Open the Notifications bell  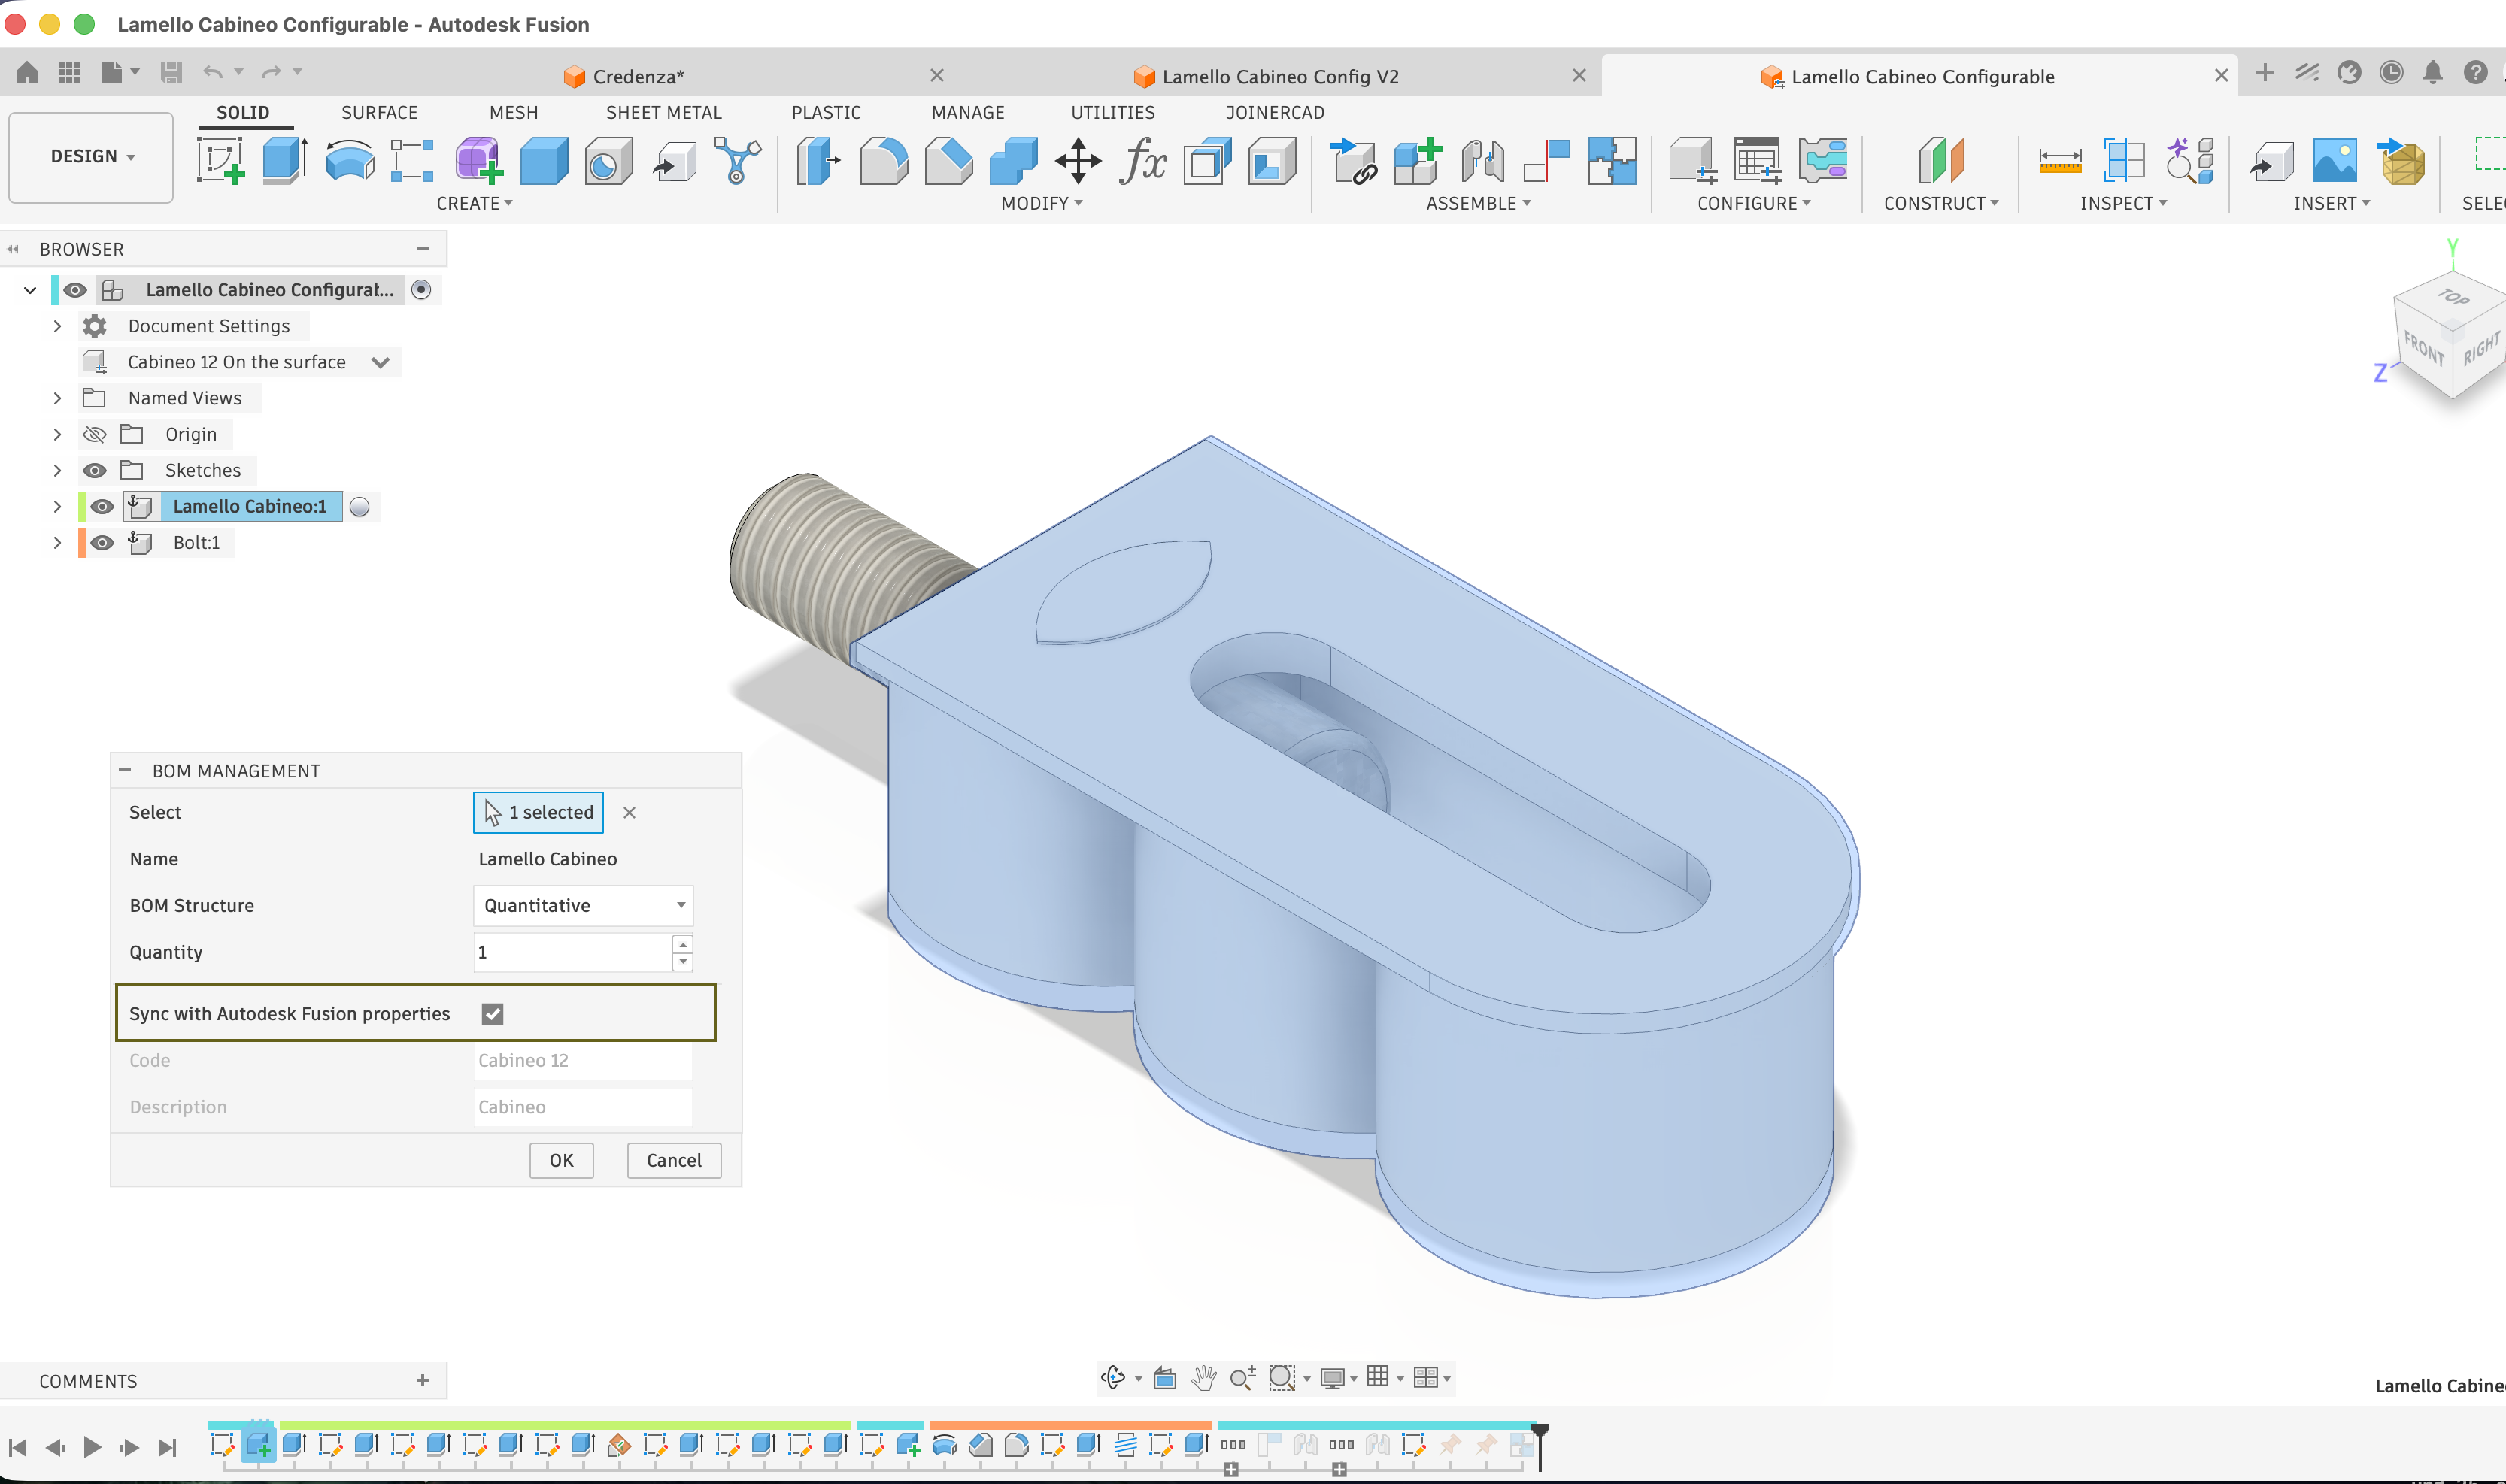tap(2433, 72)
